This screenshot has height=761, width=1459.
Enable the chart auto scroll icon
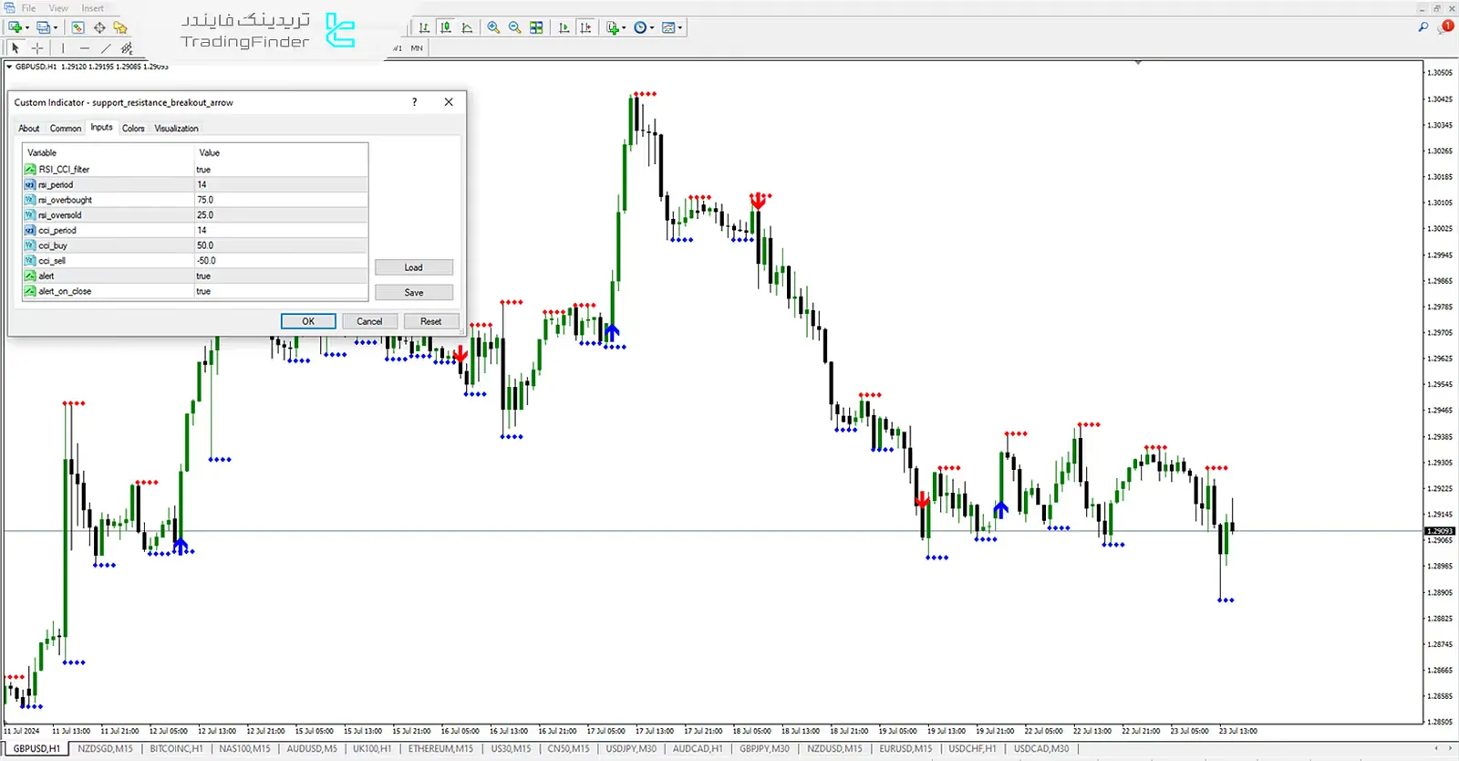coord(564,27)
